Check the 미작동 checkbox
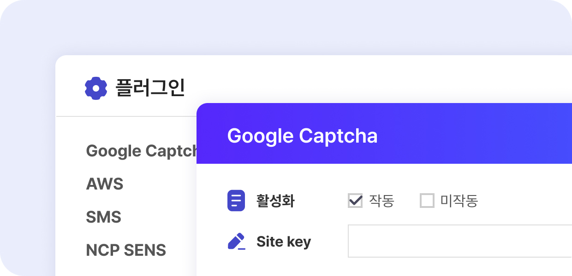 (x=427, y=201)
